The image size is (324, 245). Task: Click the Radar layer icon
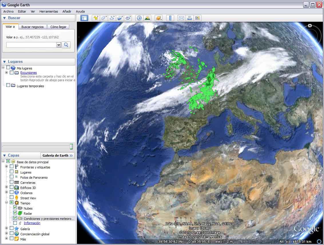[x=20, y=213]
